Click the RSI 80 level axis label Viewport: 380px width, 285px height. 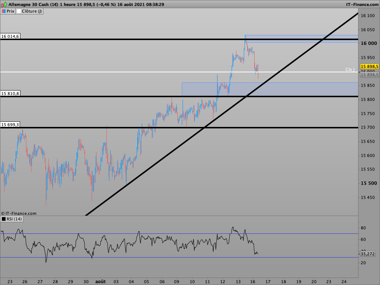[x=363, y=228]
